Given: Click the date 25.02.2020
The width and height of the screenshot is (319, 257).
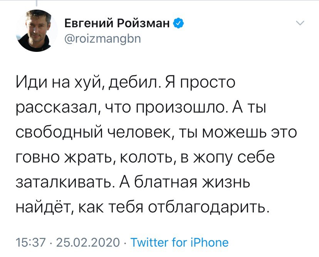Looking at the screenshot, I should tap(88, 242).
